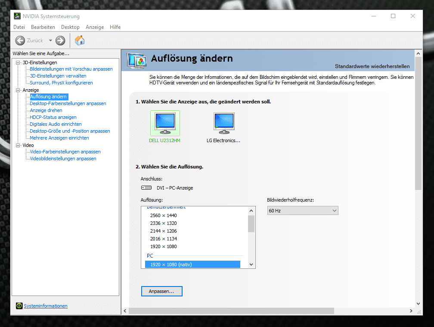
Task: Open Desktop-Farbeinstellungen anpassen
Action: click(x=68, y=103)
